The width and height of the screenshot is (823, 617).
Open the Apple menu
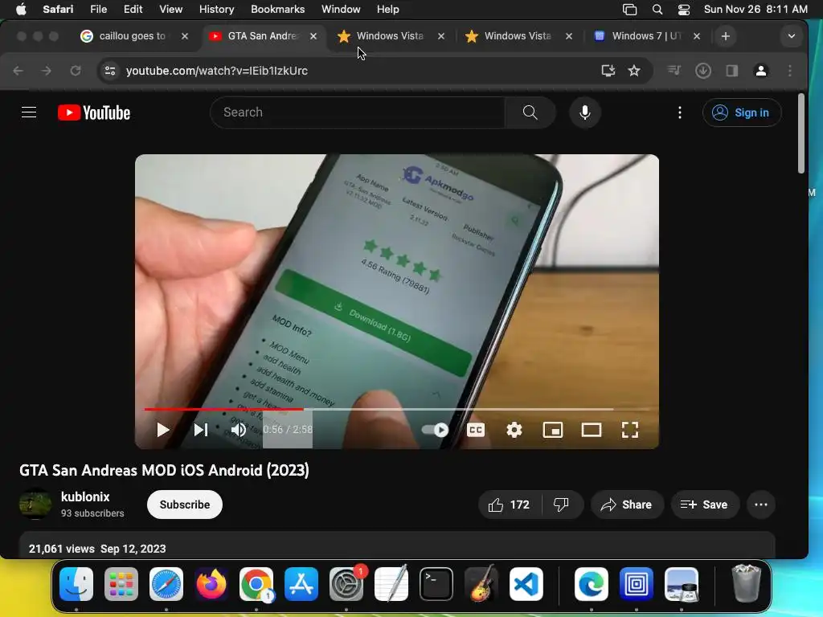click(x=21, y=9)
